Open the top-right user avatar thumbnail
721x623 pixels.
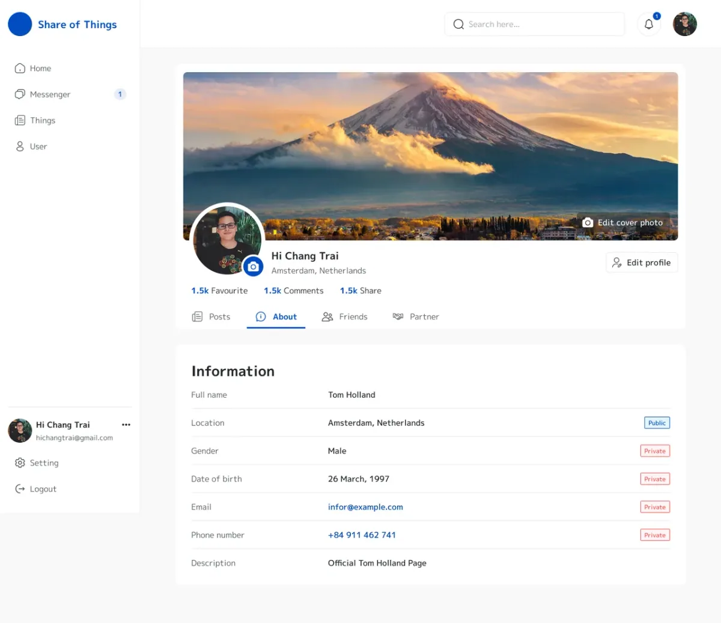(x=685, y=24)
